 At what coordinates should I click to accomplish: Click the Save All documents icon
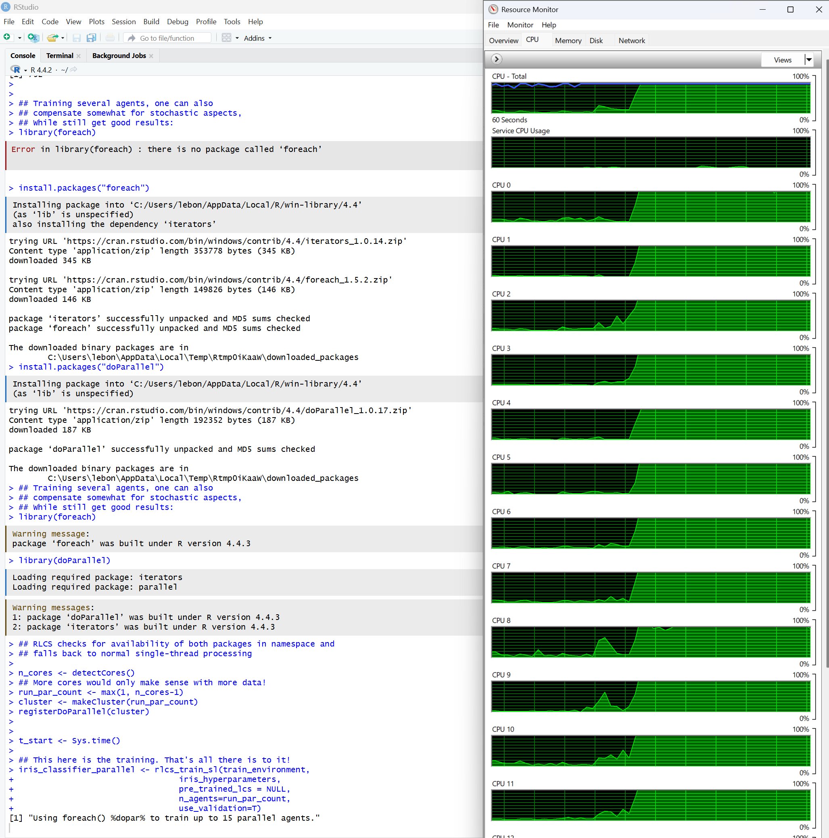click(91, 38)
